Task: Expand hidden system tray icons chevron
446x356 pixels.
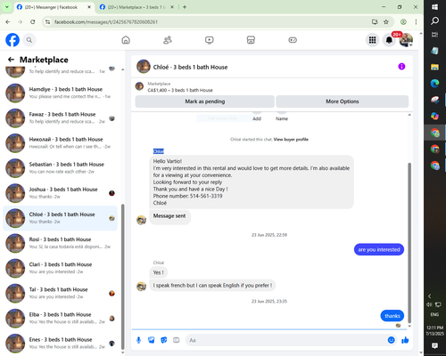Action: 429,296
